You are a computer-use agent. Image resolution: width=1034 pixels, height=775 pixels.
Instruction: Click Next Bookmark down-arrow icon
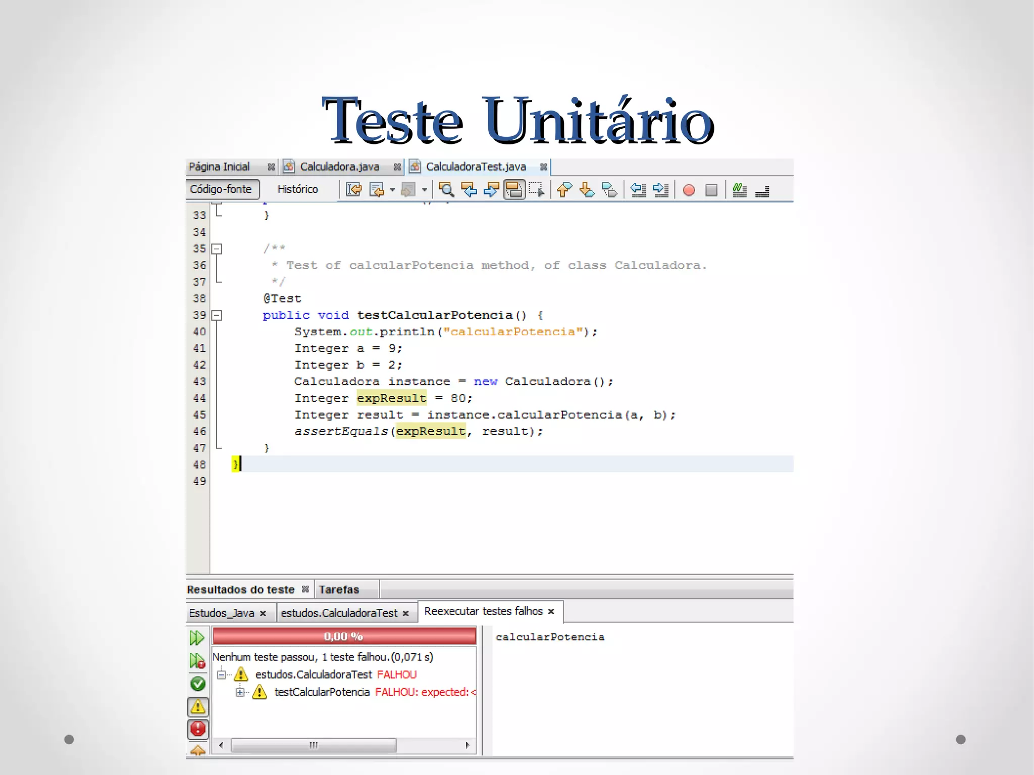pos(587,190)
